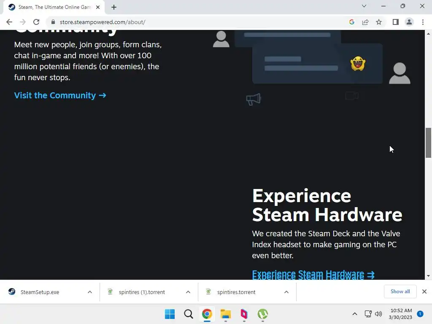Go back using the browser back arrow
The image size is (432, 324).
9,22
